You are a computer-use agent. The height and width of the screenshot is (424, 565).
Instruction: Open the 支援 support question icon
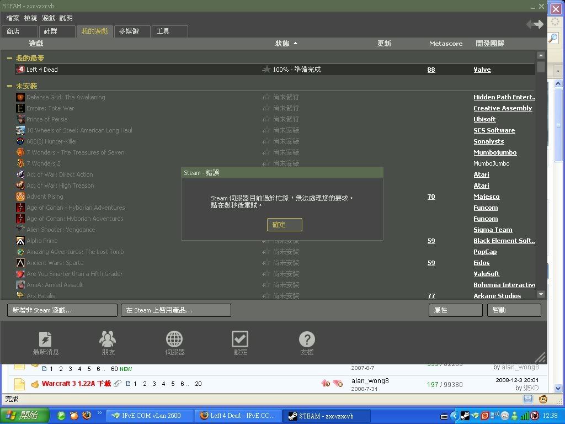[x=307, y=339]
